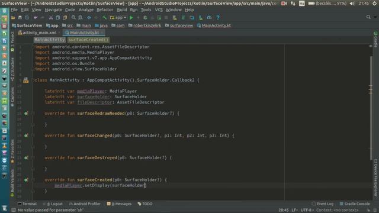Open the Logcat tool window
This screenshot has width=379, height=213.
(53, 204)
